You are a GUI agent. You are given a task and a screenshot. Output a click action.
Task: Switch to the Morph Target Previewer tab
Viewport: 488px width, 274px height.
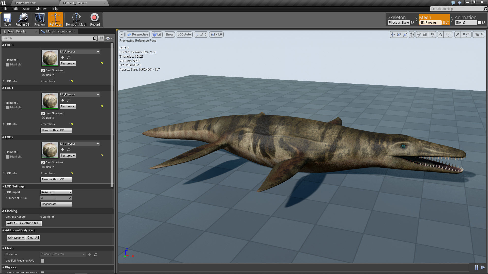(x=59, y=31)
